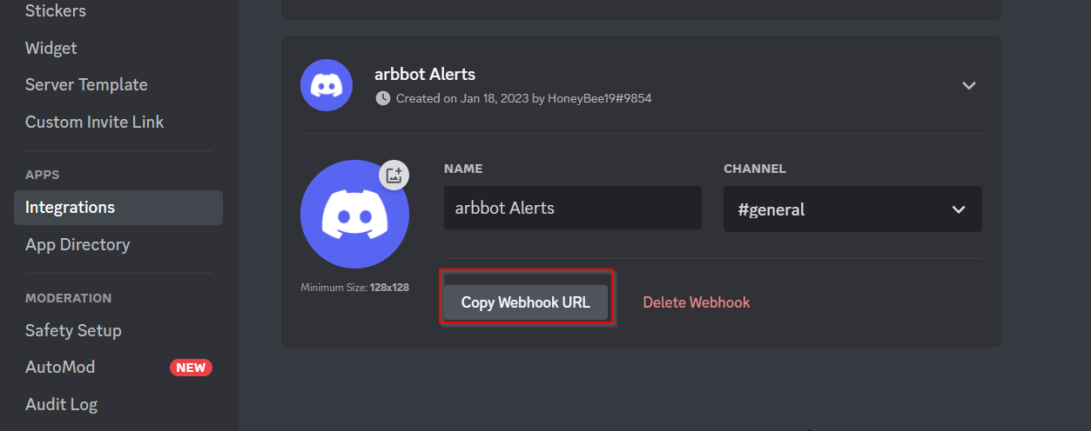The height and width of the screenshot is (431, 1091).
Task: Click the upload image icon on avatar
Action: click(394, 175)
